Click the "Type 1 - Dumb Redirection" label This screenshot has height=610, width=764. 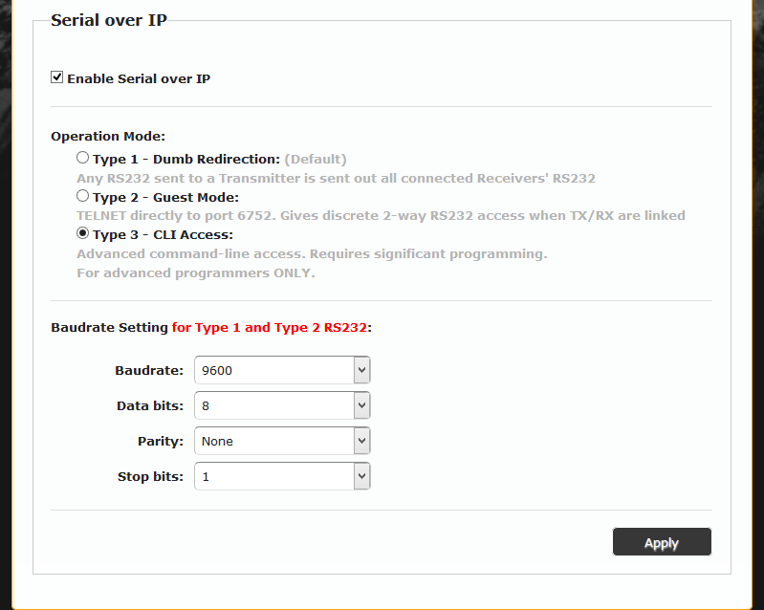pos(186,159)
